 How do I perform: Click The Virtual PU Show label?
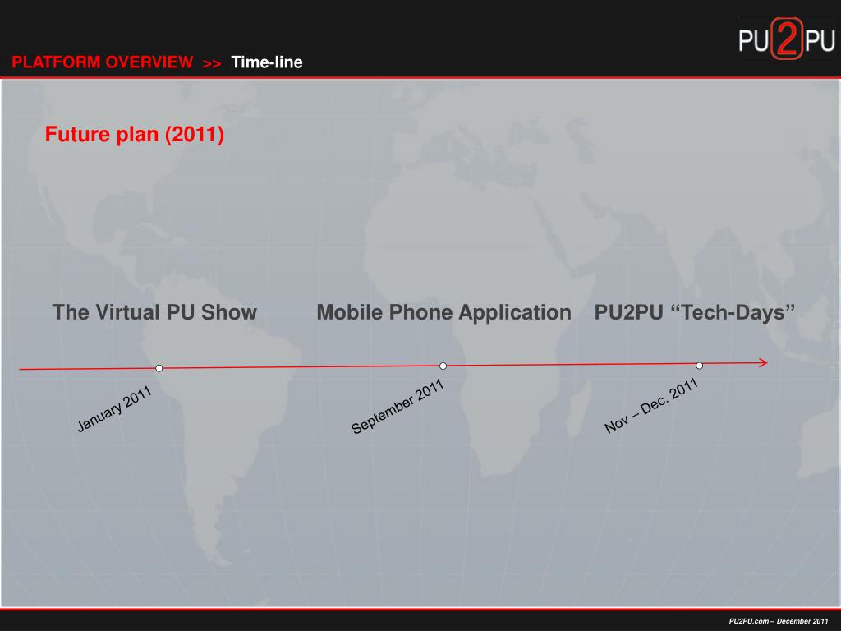[154, 312]
